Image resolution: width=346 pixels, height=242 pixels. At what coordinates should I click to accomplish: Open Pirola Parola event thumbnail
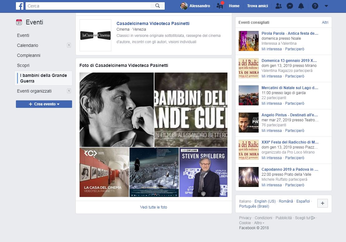click(248, 41)
